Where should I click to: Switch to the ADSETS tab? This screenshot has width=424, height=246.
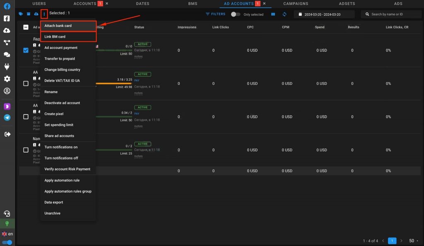click(347, 3)
